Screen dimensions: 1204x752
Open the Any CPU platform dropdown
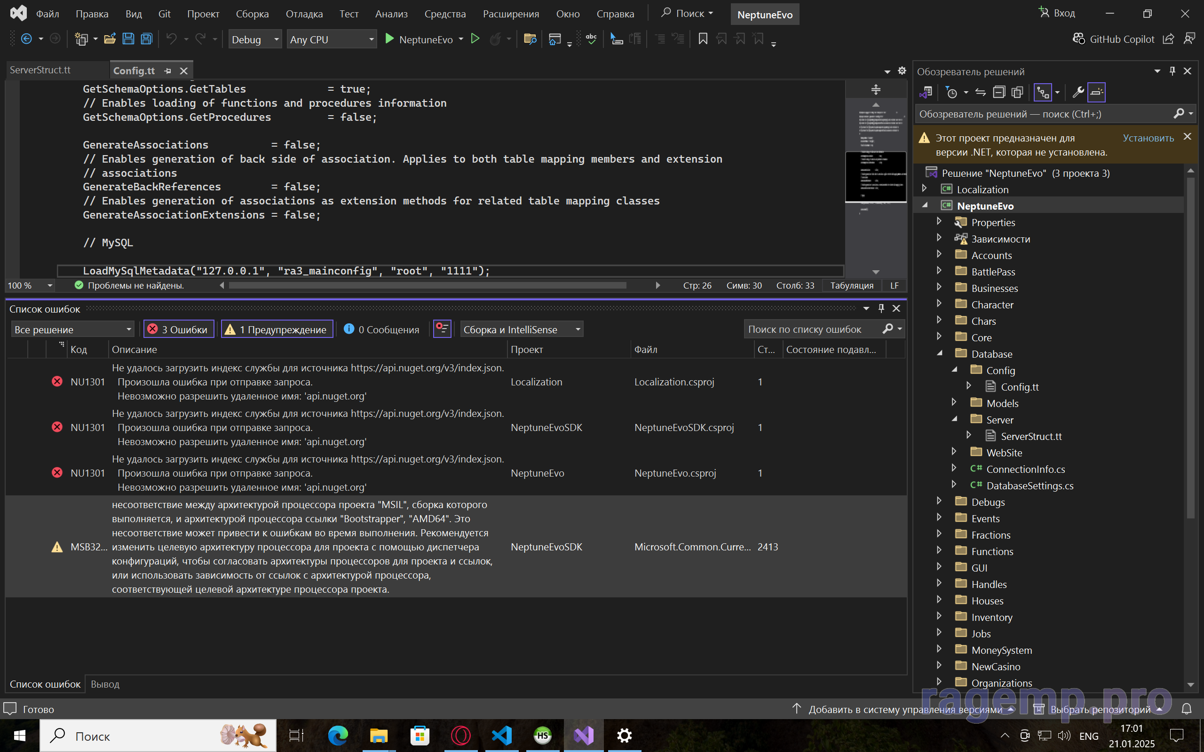coord(332,39)
